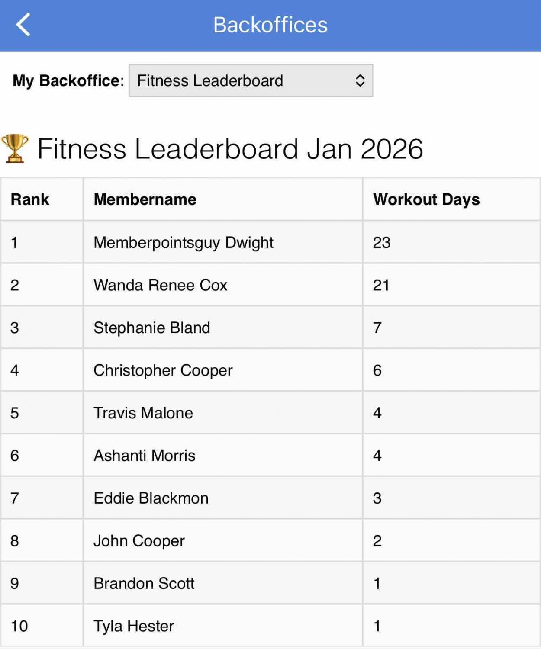This screenshot has width=541, height=649.
Task: Click the Fitness Leaderboard Jan 2026 heading
Action: click(x=230, y=149)
